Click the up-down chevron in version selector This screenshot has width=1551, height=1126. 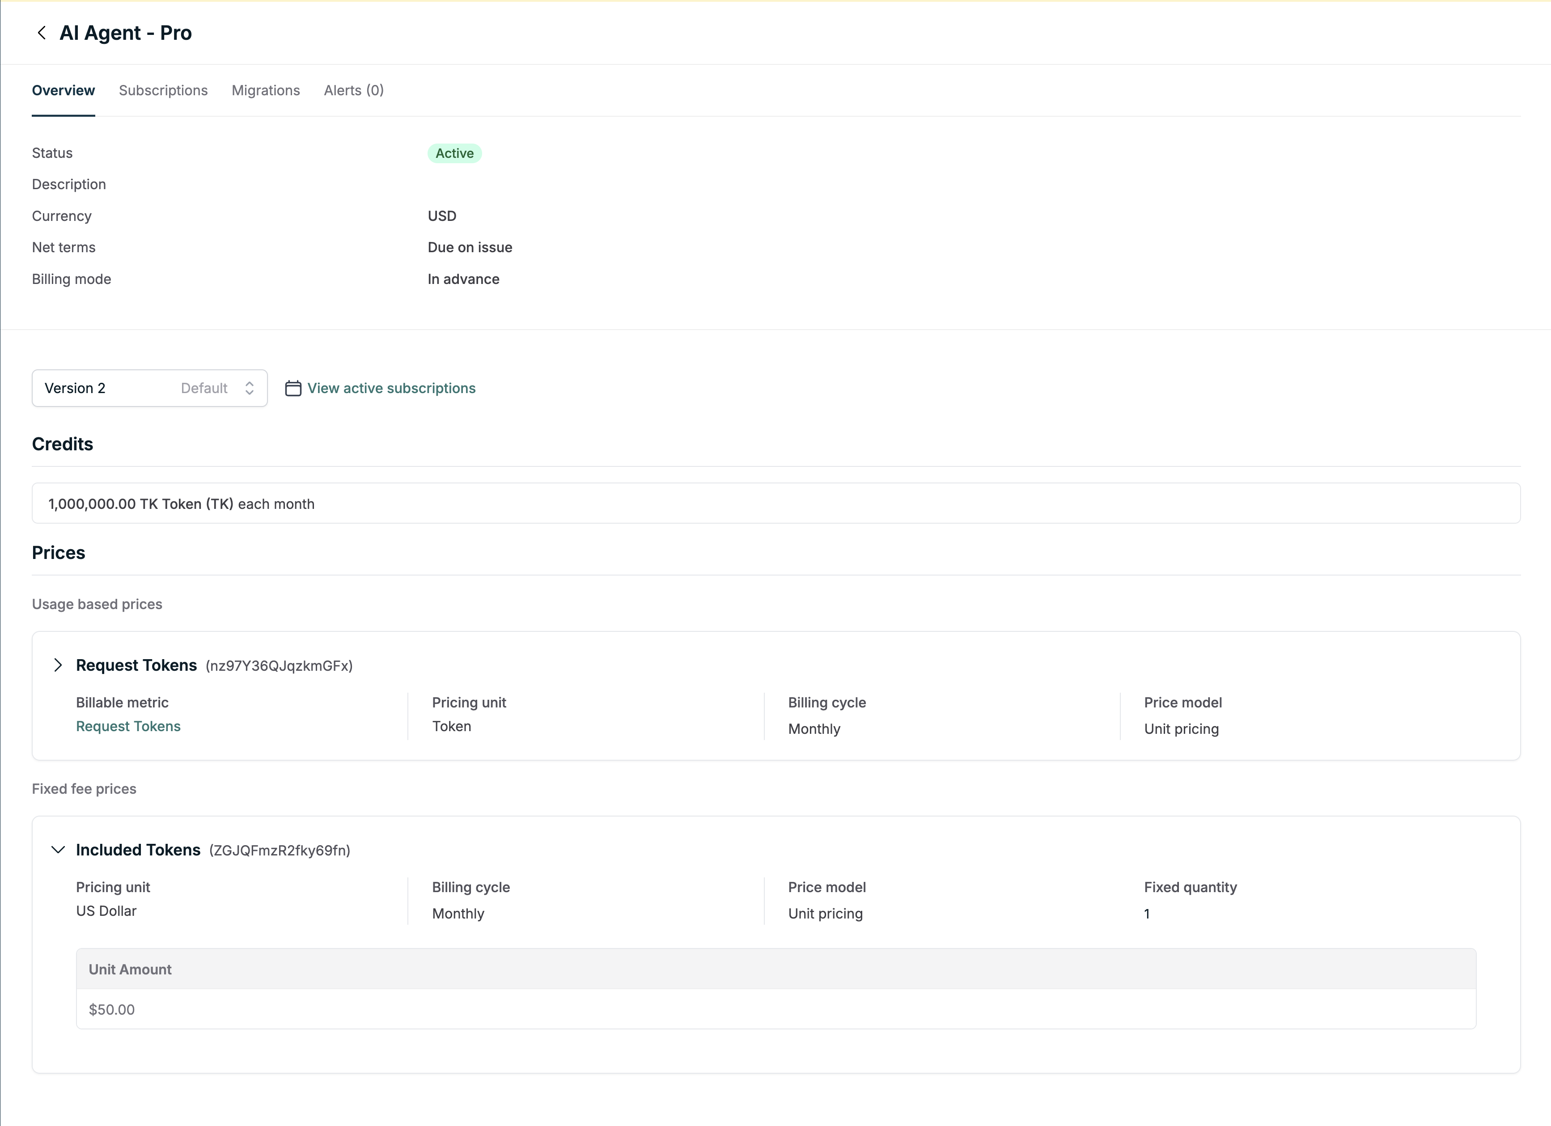(250, 388)
